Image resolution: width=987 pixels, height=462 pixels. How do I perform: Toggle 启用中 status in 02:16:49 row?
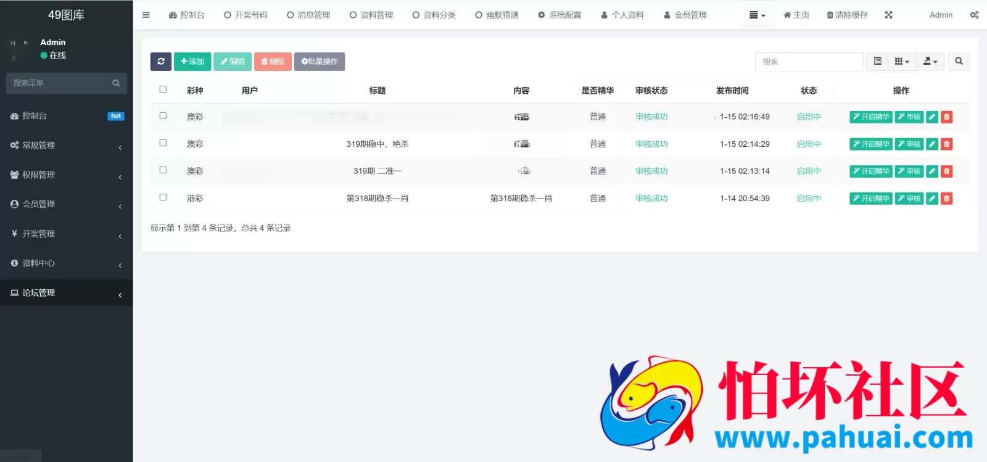pyautogui.click(x=809, y=117)
